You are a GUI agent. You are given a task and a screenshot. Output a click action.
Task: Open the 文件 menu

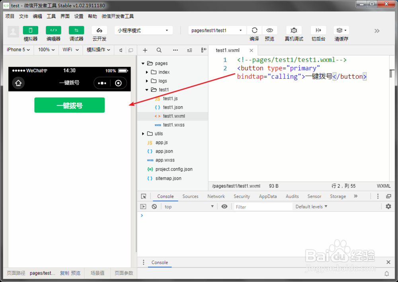23,16
